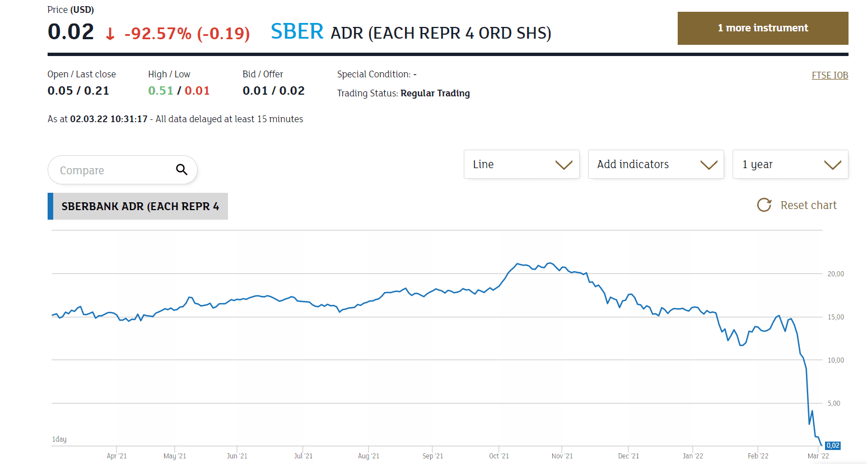Click the -92.57% (-0.19) change text

tap(187, 34)
